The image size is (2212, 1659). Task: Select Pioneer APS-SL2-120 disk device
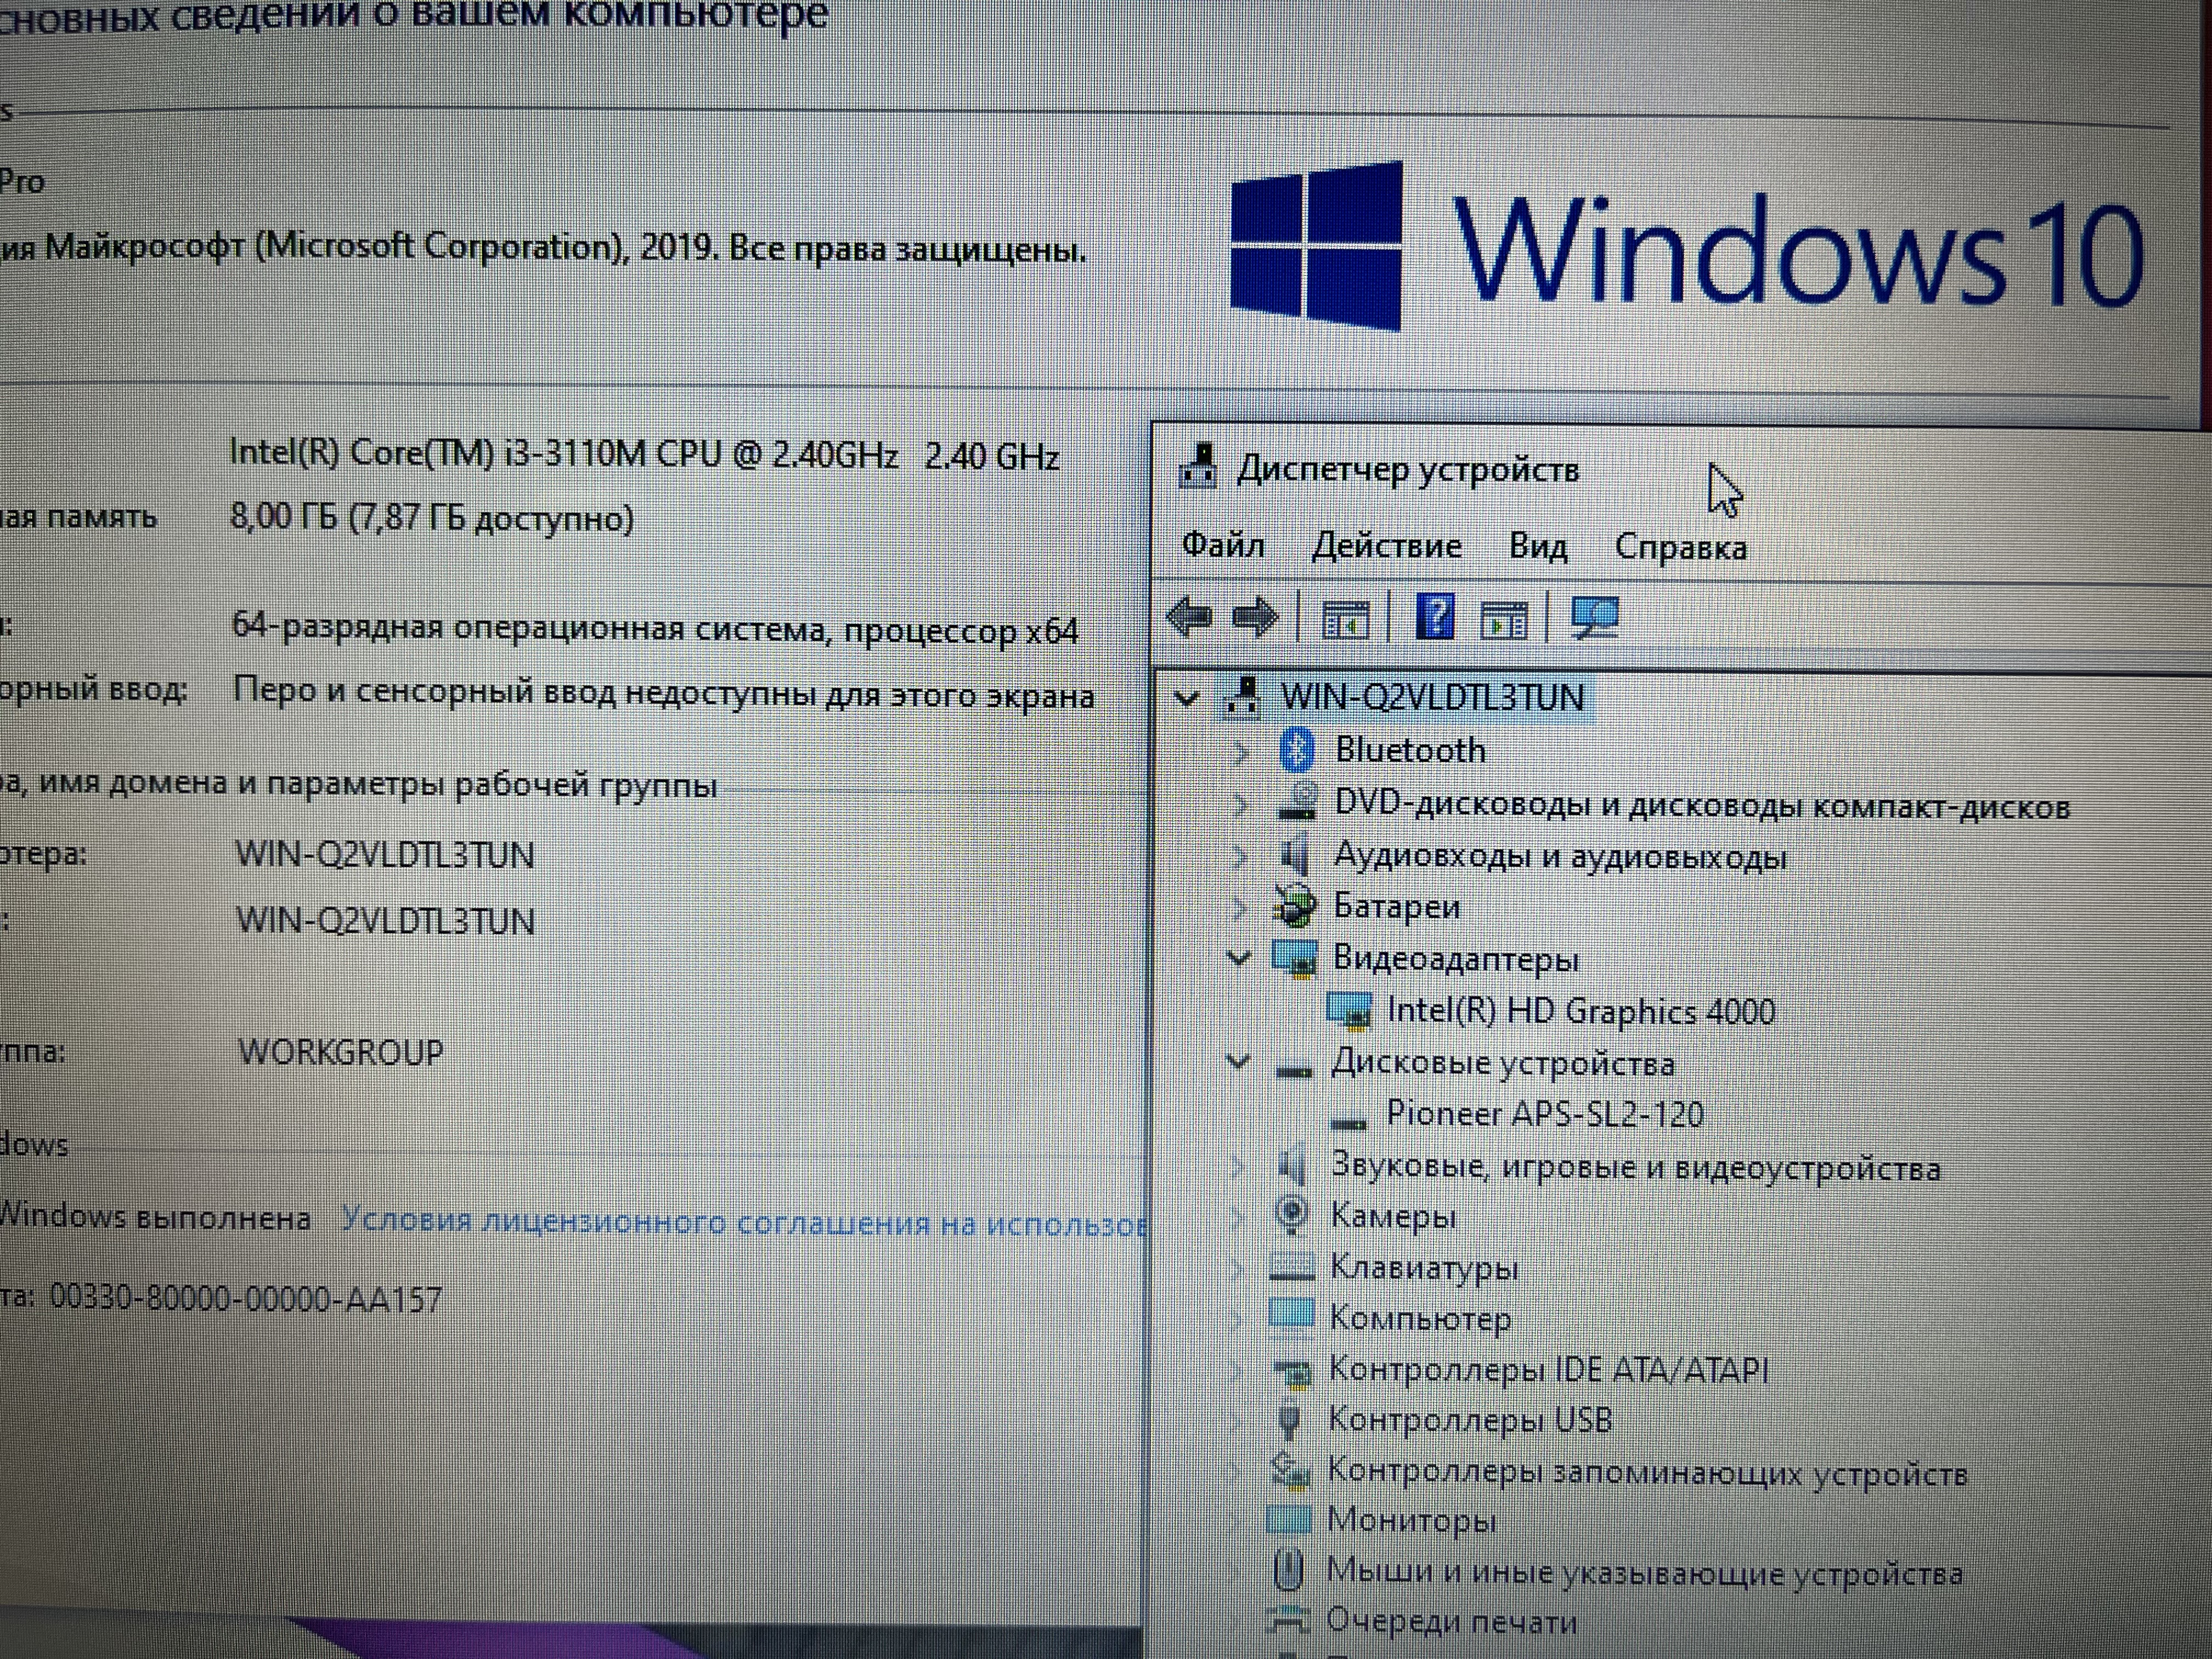(1544, 1114)
